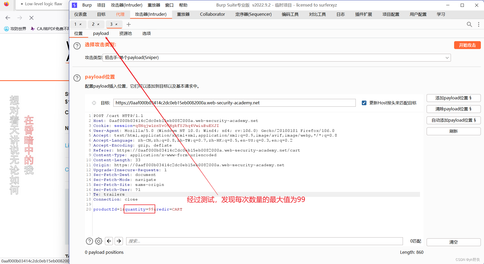Click the POST /cart HTTP/1.1 request line
The height and width of the screenshot is (264, 484).
[118, 116]
